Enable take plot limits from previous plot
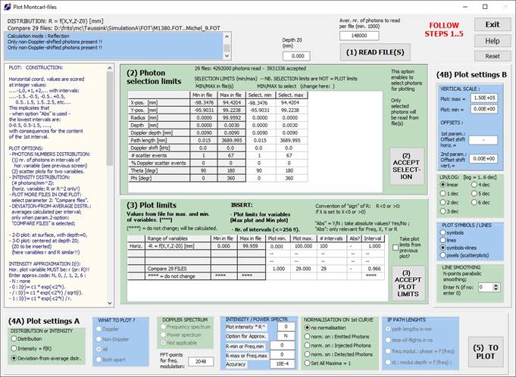The height and width of the screenshot is (377, 516). click(x=396, y=248)
